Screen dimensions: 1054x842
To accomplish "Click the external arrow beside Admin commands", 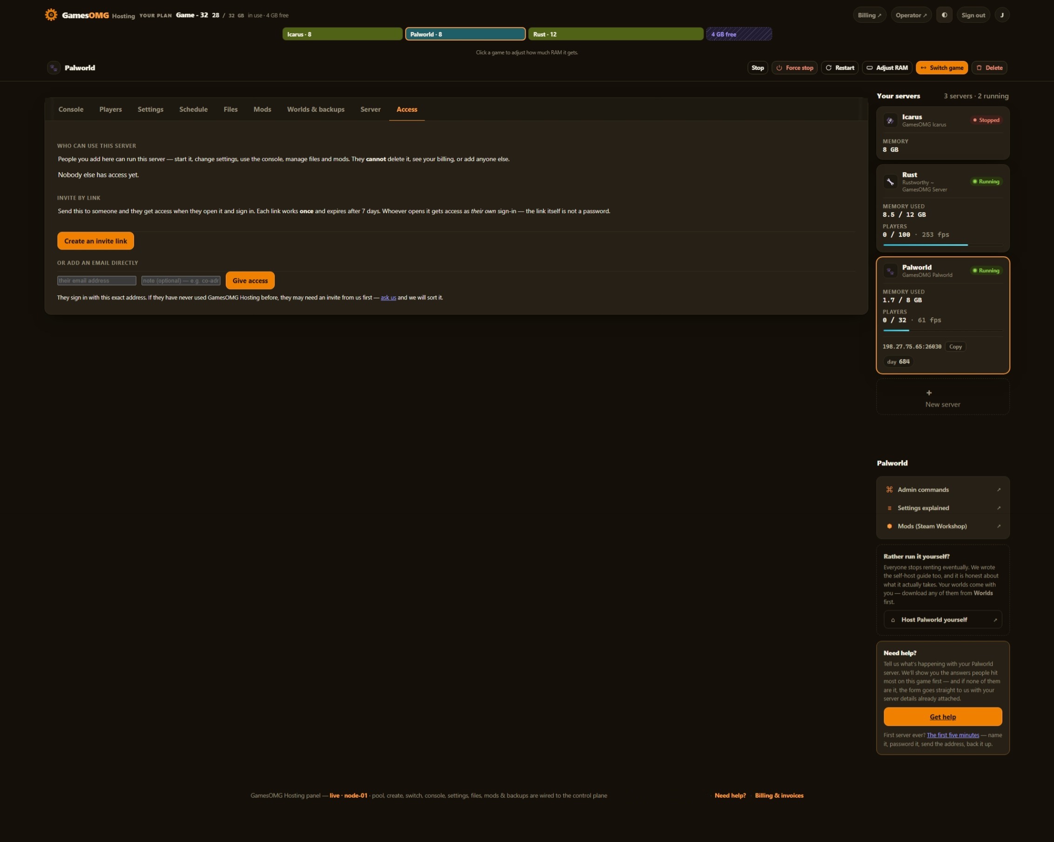I will (999, 489).
